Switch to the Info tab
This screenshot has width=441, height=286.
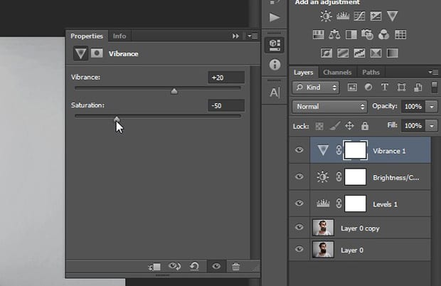coord(119,36)
